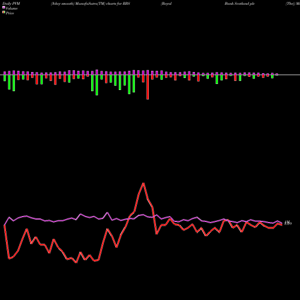
Task: Click the 'MunafaSutra(TM) charts for RBS' heading
Action: (x=103, y=4)
